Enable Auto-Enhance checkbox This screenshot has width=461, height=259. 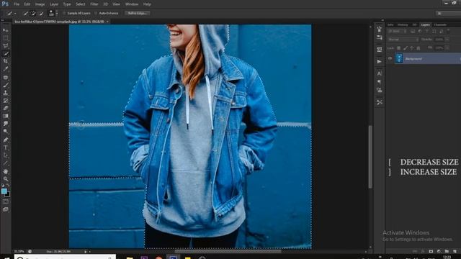[96, 13]
